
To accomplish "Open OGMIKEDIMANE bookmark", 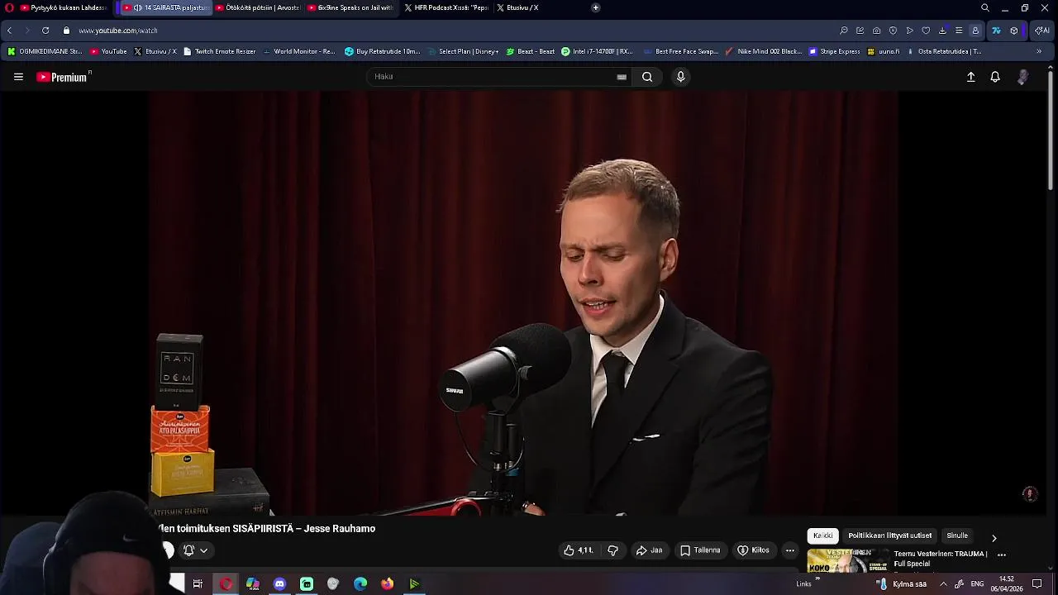I will 45,51.
